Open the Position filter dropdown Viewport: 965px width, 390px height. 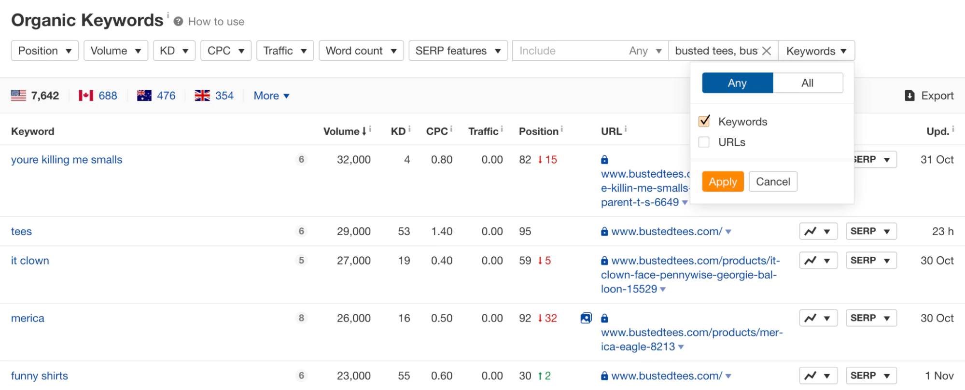coord(44,51)
